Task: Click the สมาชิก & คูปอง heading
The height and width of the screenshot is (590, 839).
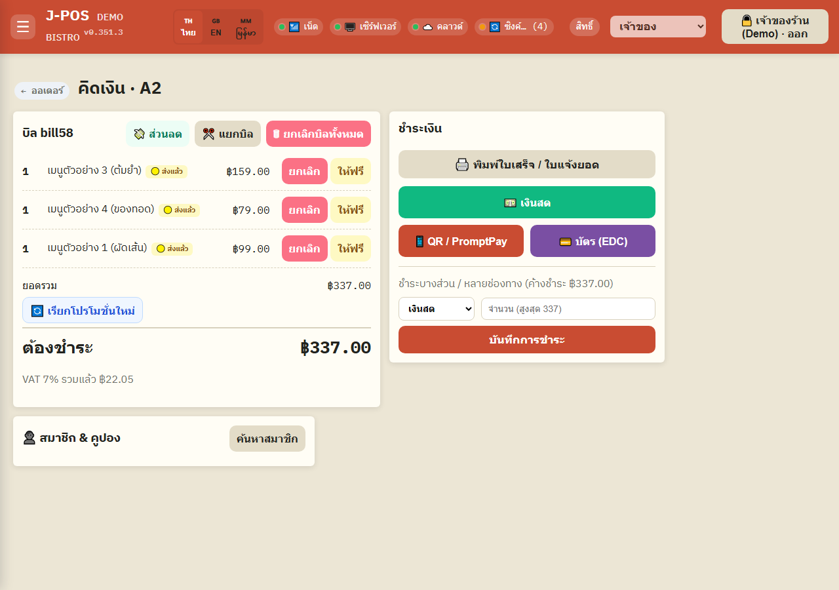Action: [72, 437]
